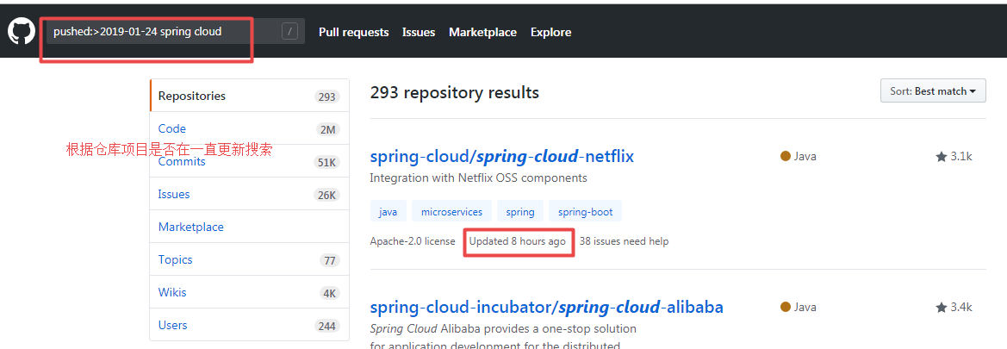
Task: Select the Wikis results filter
Action: point(172,293)
